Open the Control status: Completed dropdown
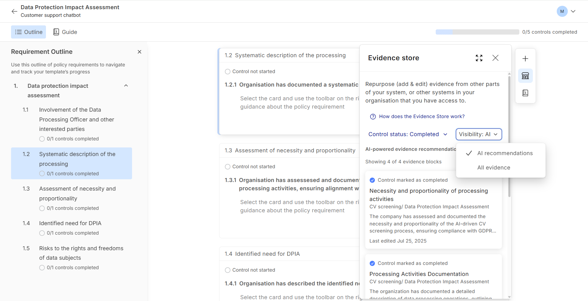The image size is (588, 301). (x=408, y=134)
